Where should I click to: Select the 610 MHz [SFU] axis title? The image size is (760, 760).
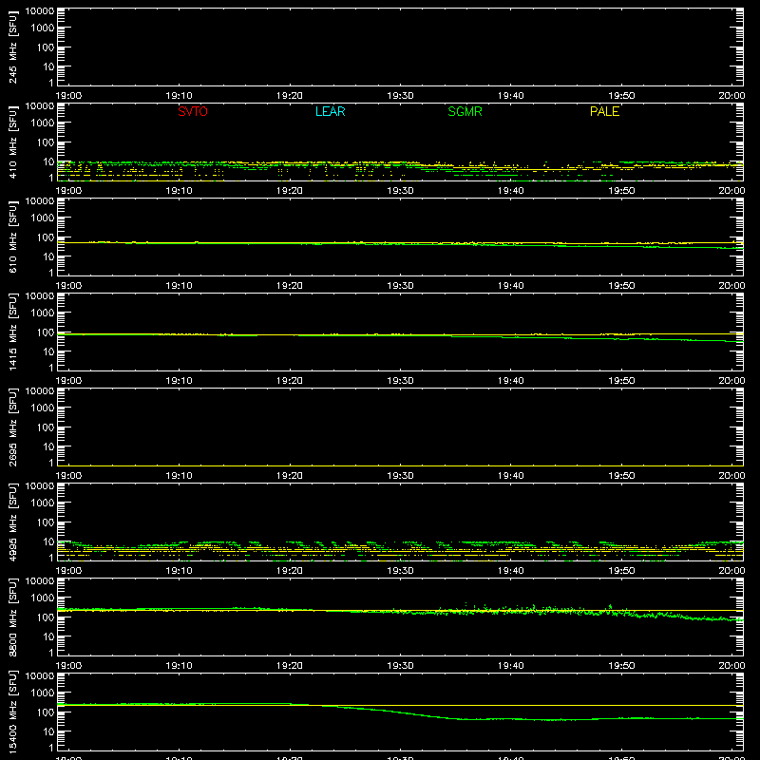(12, 237)
